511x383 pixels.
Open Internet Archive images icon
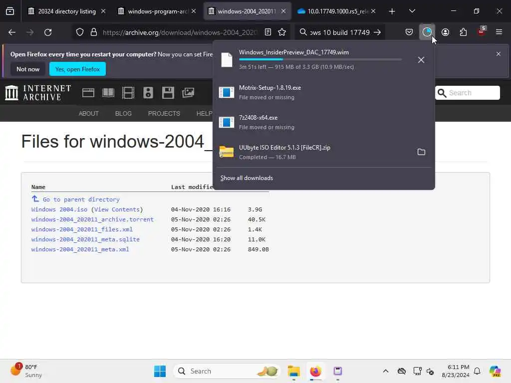(188, 93)
